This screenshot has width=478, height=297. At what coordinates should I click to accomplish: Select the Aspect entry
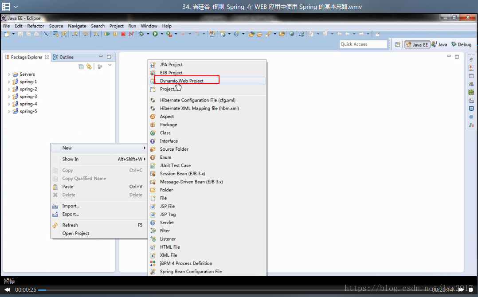[x=208, y=117]
